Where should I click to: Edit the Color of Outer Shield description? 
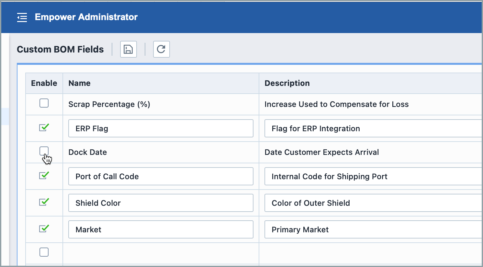[x=374, y=203]
